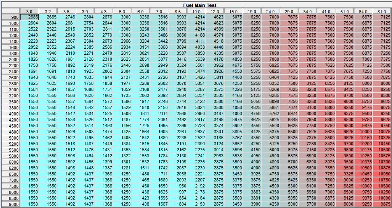Select cell 2637 in row 4800
The image size is (392, 208).
[x=196, y=132]
